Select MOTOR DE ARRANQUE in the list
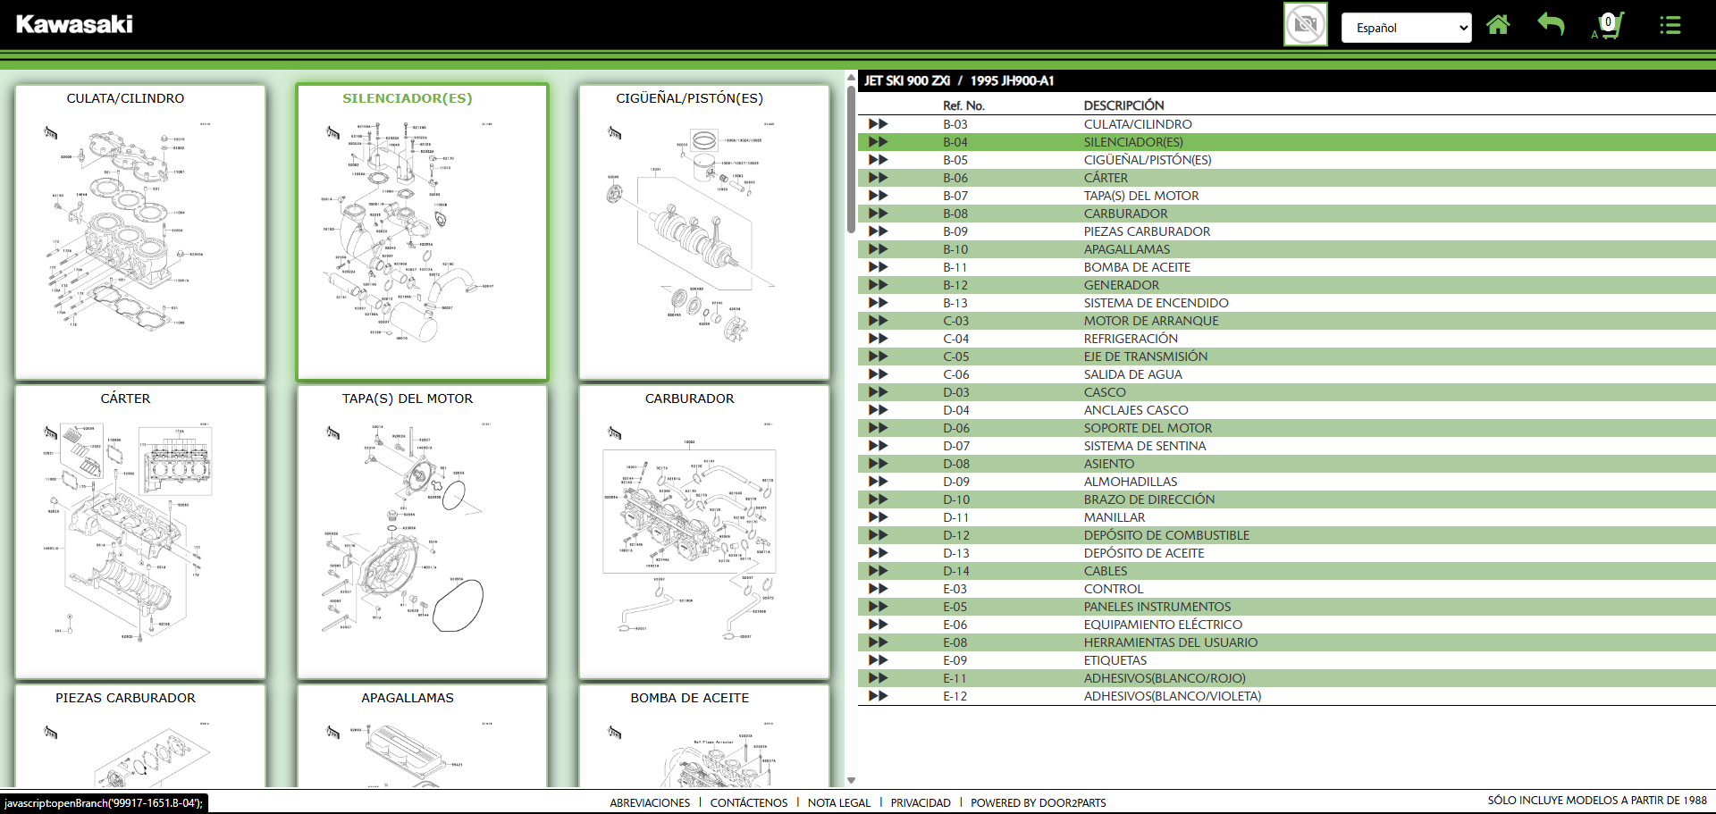Viewport: 1716px width, 814px height. coord(1150,321)
